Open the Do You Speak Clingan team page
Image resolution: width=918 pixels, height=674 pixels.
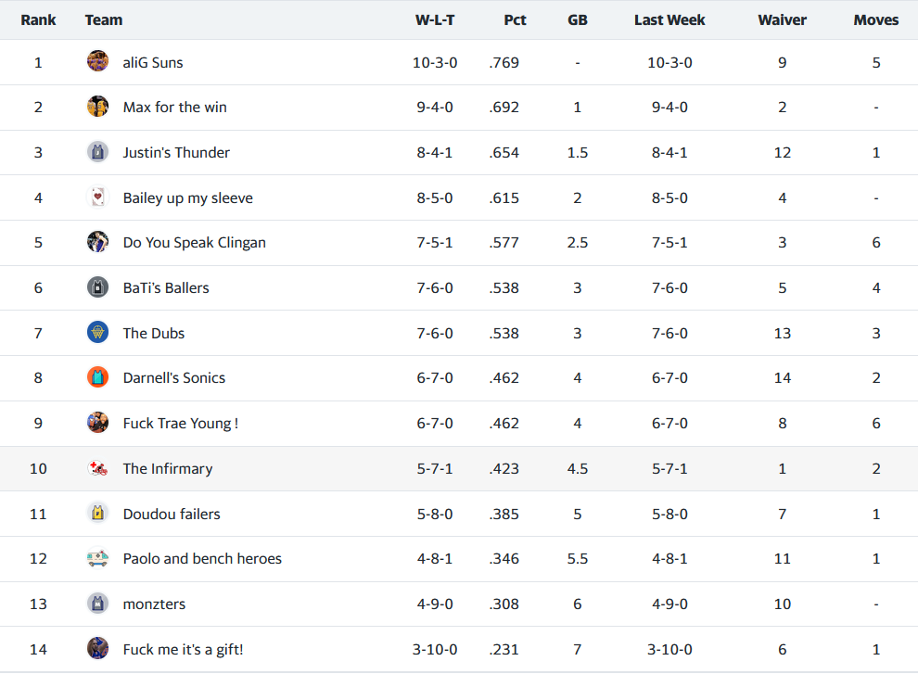pyautogui.click(x=194, y=243)
